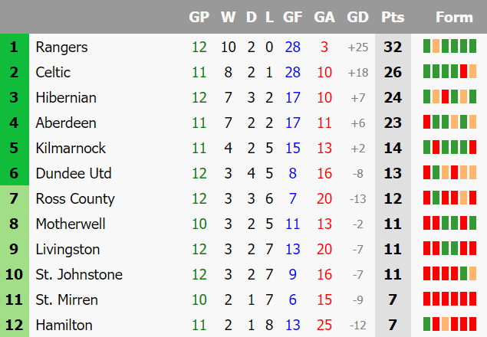Open St. Johnstone team link
487x337 pixels.
point(79,275)
